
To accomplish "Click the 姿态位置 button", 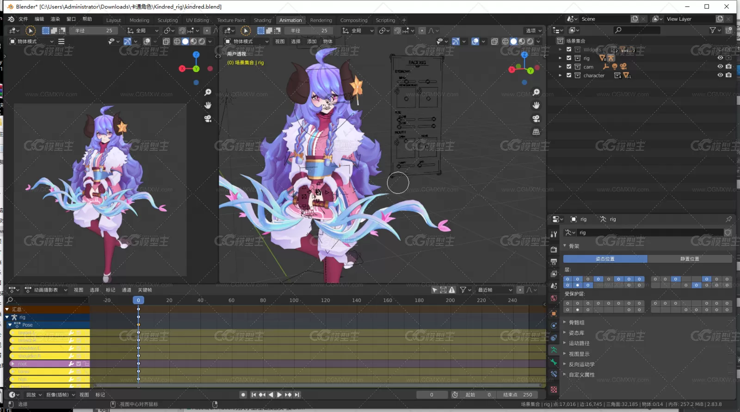I will [605, 259].
